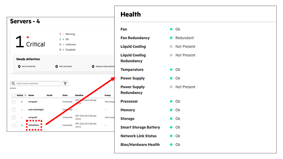This screenshot has width=283, height=159.
Task: Focus the Search server attributes field
Action: 35,83
